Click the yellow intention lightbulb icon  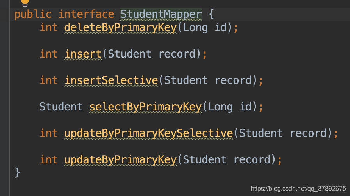coord(25,2)
